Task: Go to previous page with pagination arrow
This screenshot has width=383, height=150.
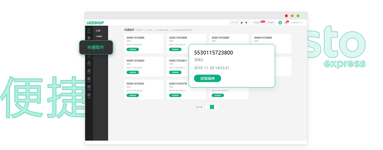Action: (x=207, y=107)
